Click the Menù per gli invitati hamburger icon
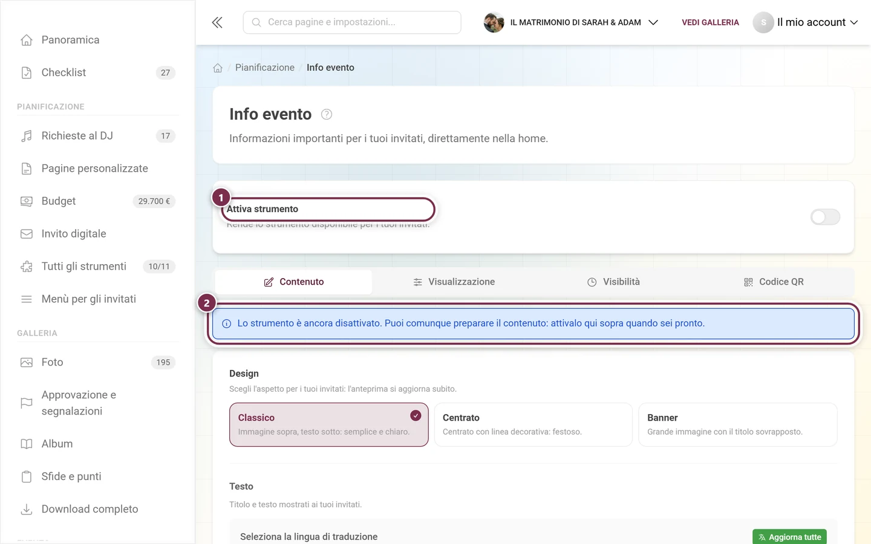 tap(27, 299)
